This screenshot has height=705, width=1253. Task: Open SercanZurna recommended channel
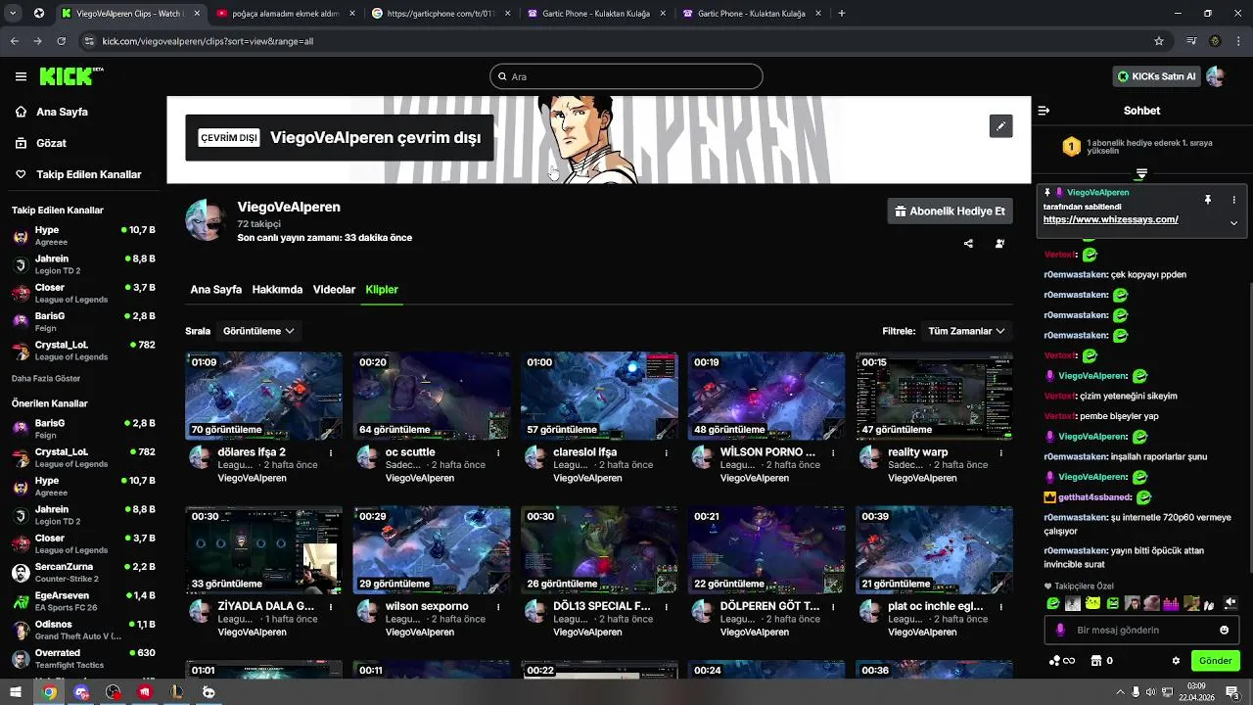click(83, 572)
